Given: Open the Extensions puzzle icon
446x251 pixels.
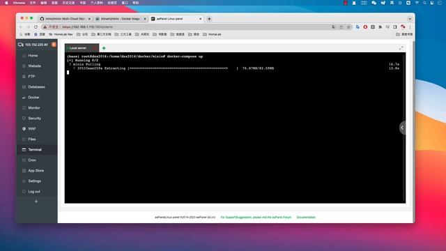Looking at the screenshot, I should [380, 26].
